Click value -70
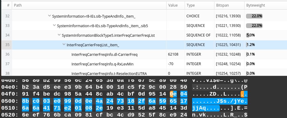287x118 pixels. [x=170, y=64]
